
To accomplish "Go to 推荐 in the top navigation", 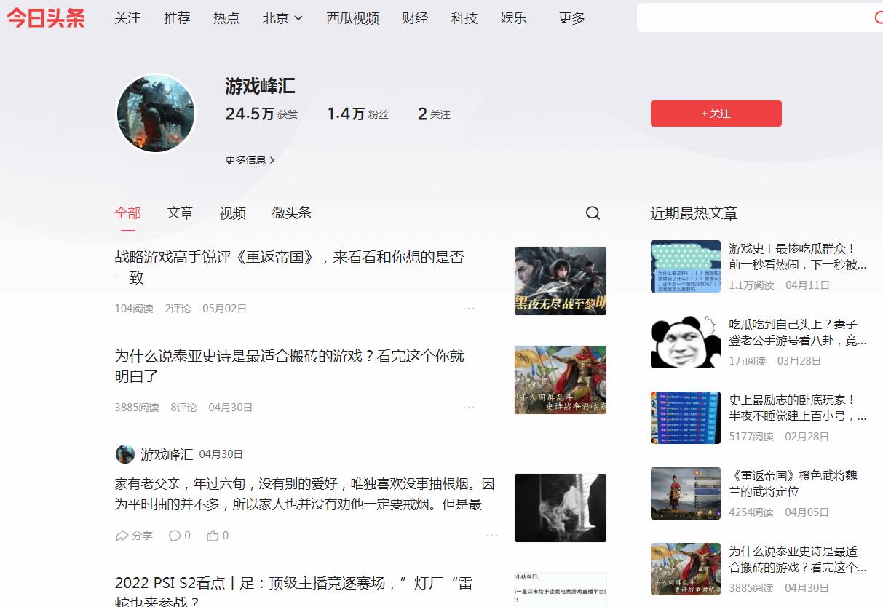I will point(177,18).
